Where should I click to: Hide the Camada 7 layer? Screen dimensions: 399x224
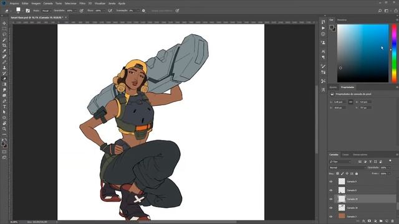(331, 217)
